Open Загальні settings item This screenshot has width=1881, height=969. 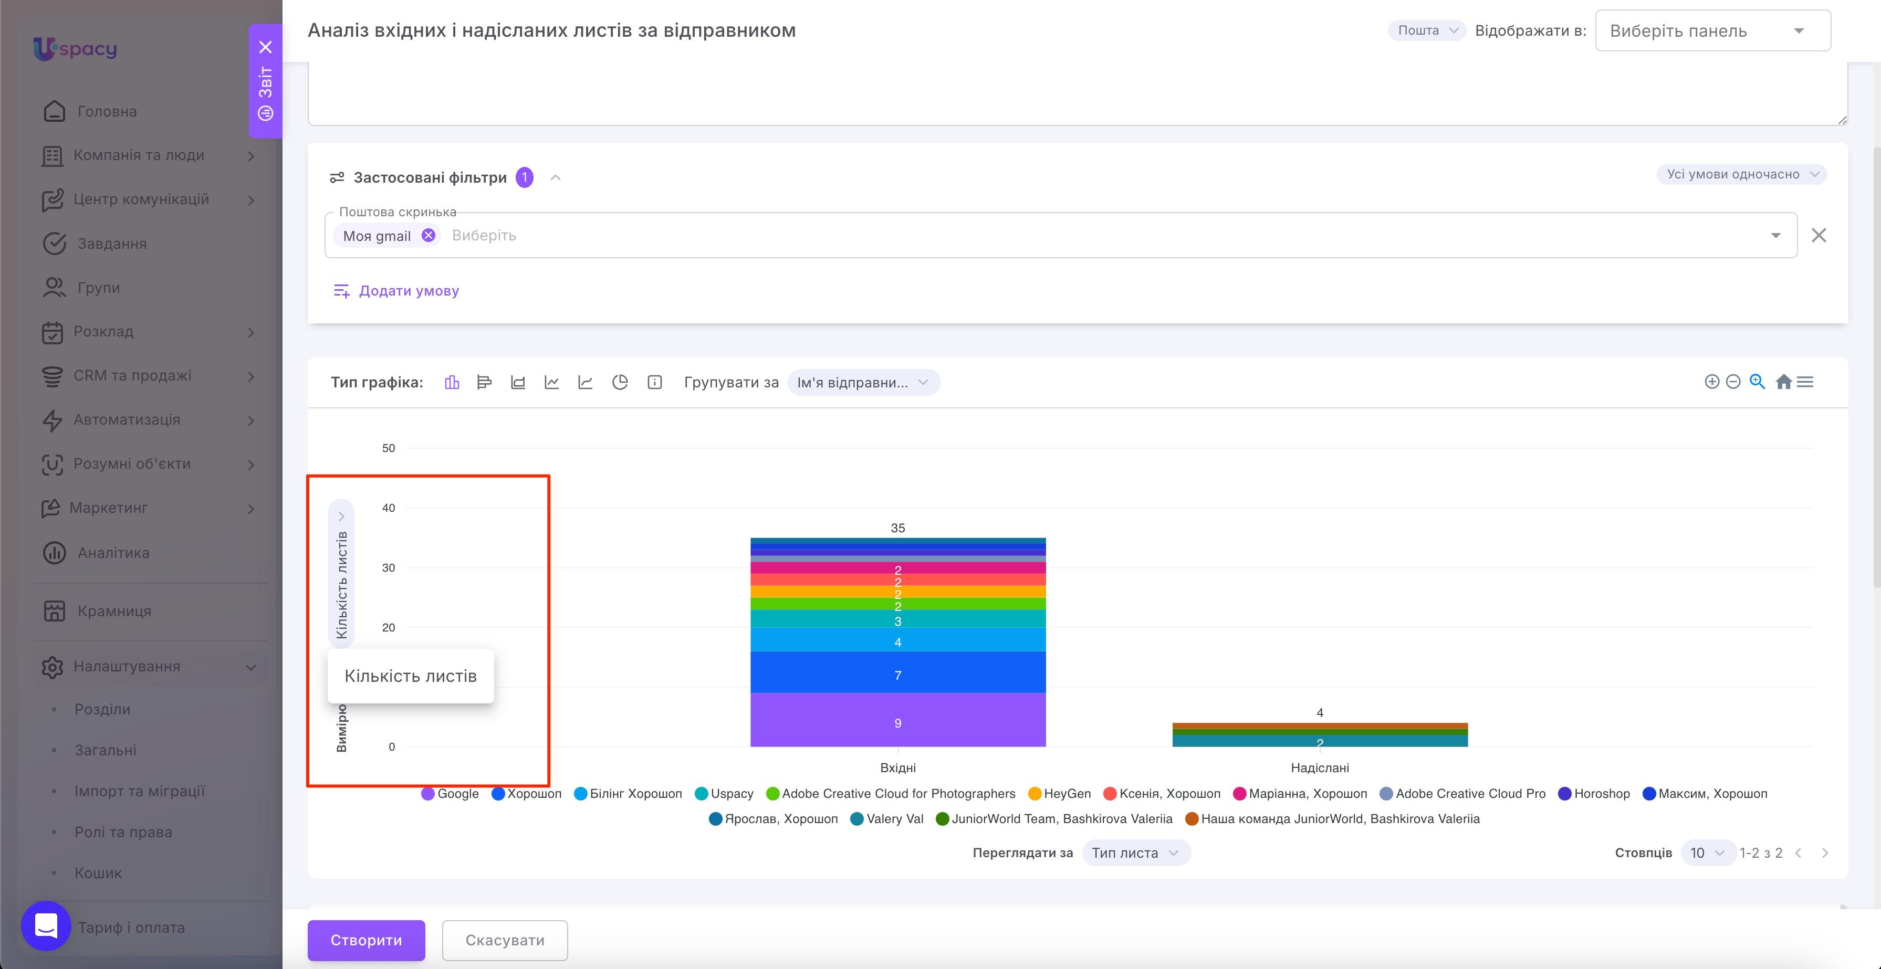coord(105,750)
